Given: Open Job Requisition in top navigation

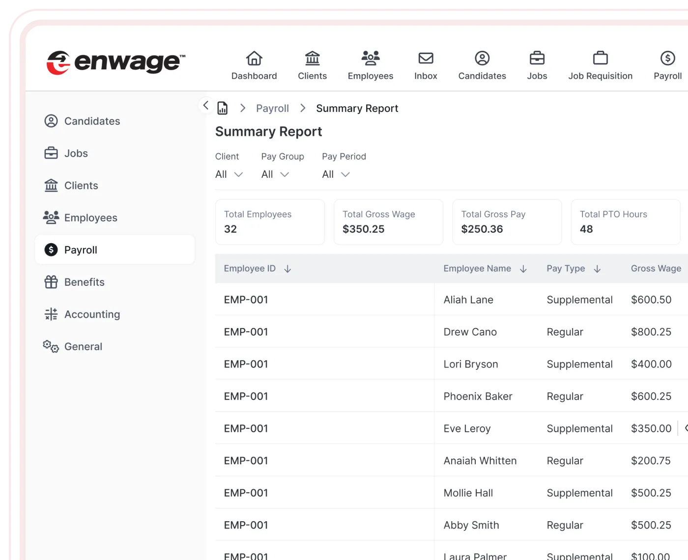Looking at the screenshot, I should point(600,65).
